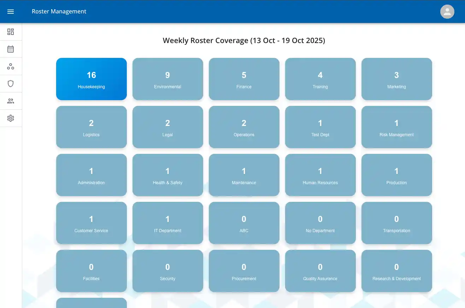Select the Quality Assurance department card

click(x=320, y=271)
